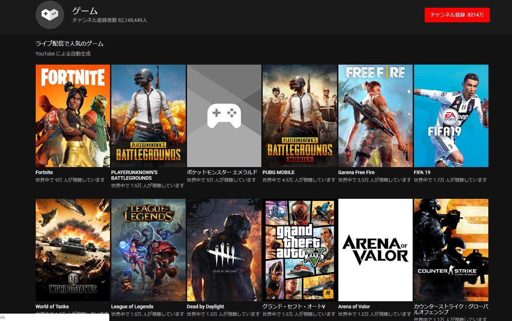Screen dimensions: 512x321
Task: Subscribe with the red チャンネル登録 8214万 button
Action: [x=457, y=15]
